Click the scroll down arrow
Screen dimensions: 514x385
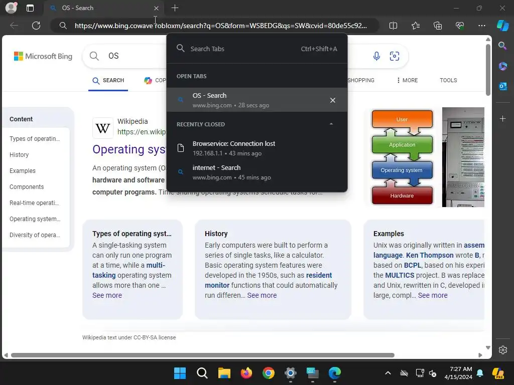(488, 347)
